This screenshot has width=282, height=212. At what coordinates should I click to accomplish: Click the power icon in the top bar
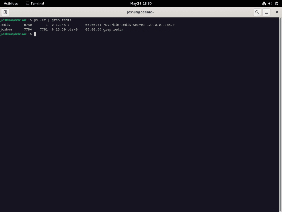click(276, 3)
